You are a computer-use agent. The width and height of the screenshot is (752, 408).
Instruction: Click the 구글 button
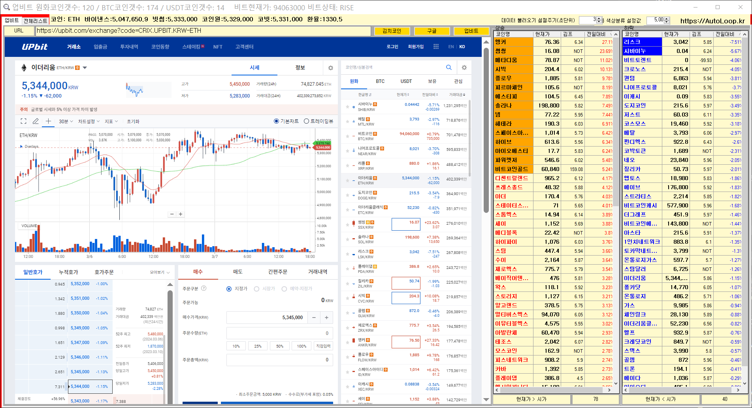click(x=432, y=31)
